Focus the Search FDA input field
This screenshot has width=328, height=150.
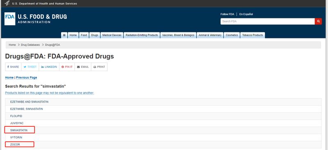[x=268, y=21]
